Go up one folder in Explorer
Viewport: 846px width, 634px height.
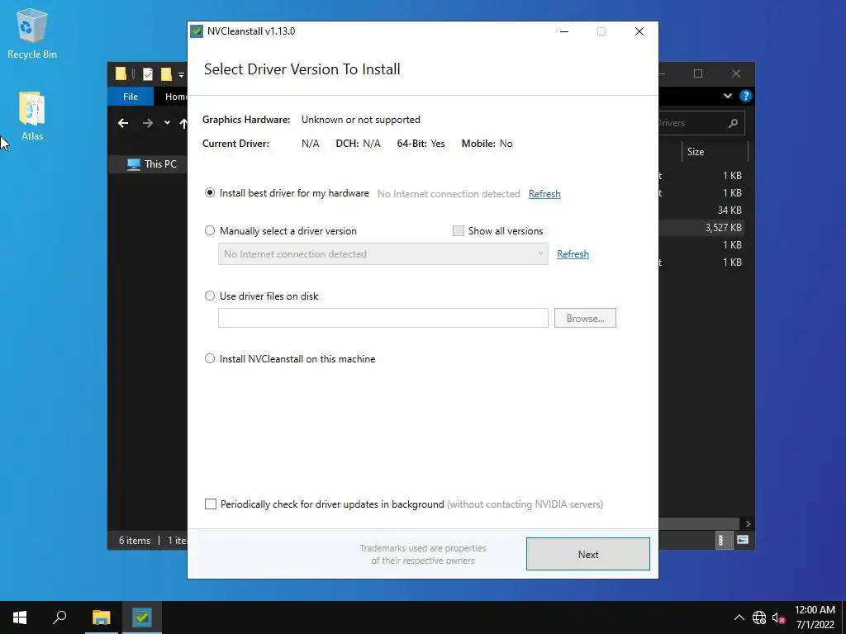pos(183,124)
